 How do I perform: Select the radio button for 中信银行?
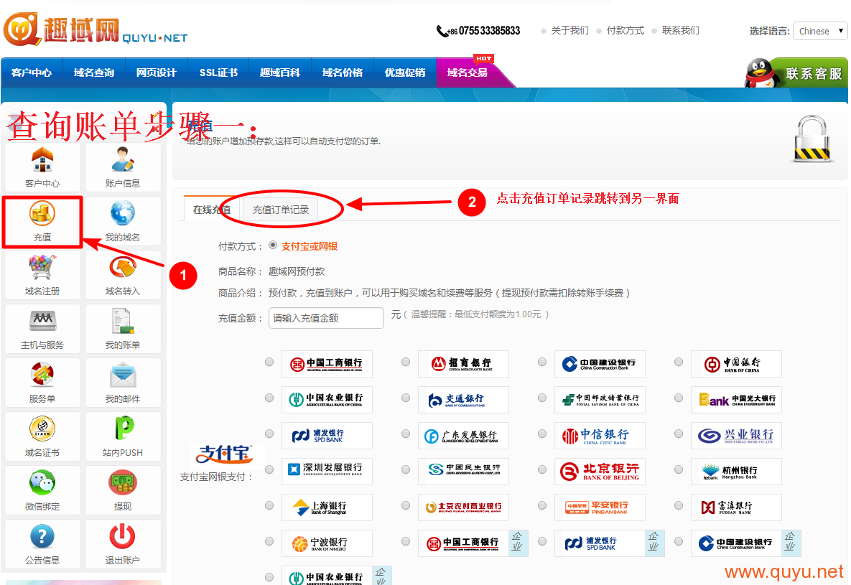tap(542, 434)
